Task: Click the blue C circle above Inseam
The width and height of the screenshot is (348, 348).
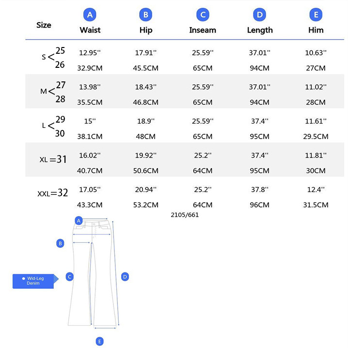Action: pyautogui.click(x=203, y=15)
